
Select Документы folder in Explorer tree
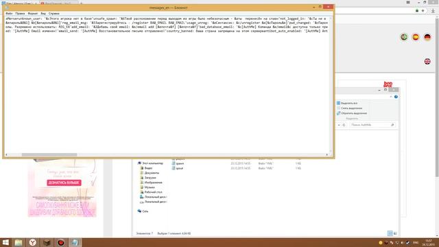click(x=150, y=173)
